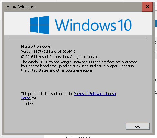The height and width of the screenshot is (138, 157).
Task: Click the 2016 Microsoft Corporation copyright line
Action: [x=60, y=57]
